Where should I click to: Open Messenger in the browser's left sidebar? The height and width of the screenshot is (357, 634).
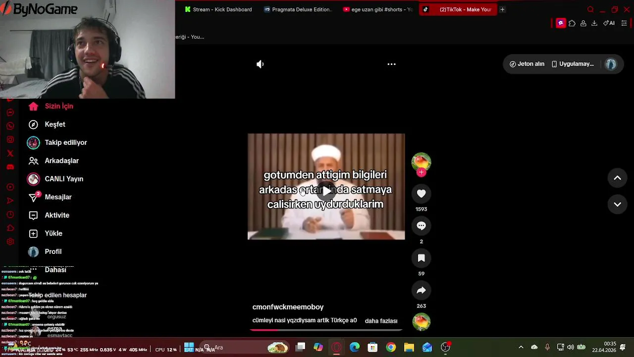[10, 113]
